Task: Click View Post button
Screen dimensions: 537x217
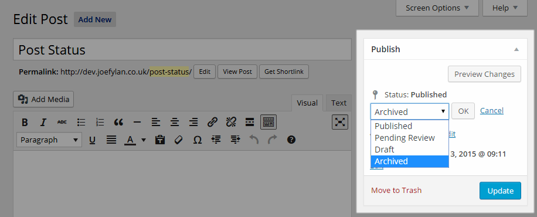Action: tap(237, 72)
